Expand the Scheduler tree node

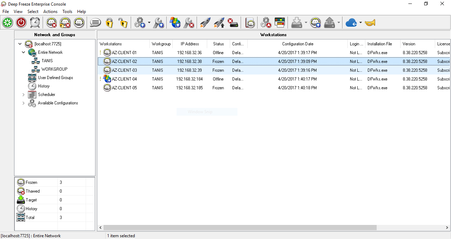(x=23, y=95)
